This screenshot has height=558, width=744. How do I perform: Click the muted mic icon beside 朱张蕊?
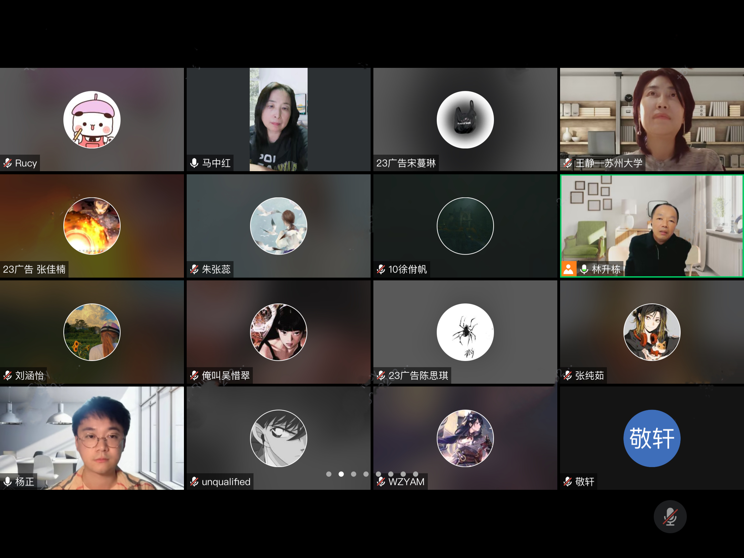[194, 269]
